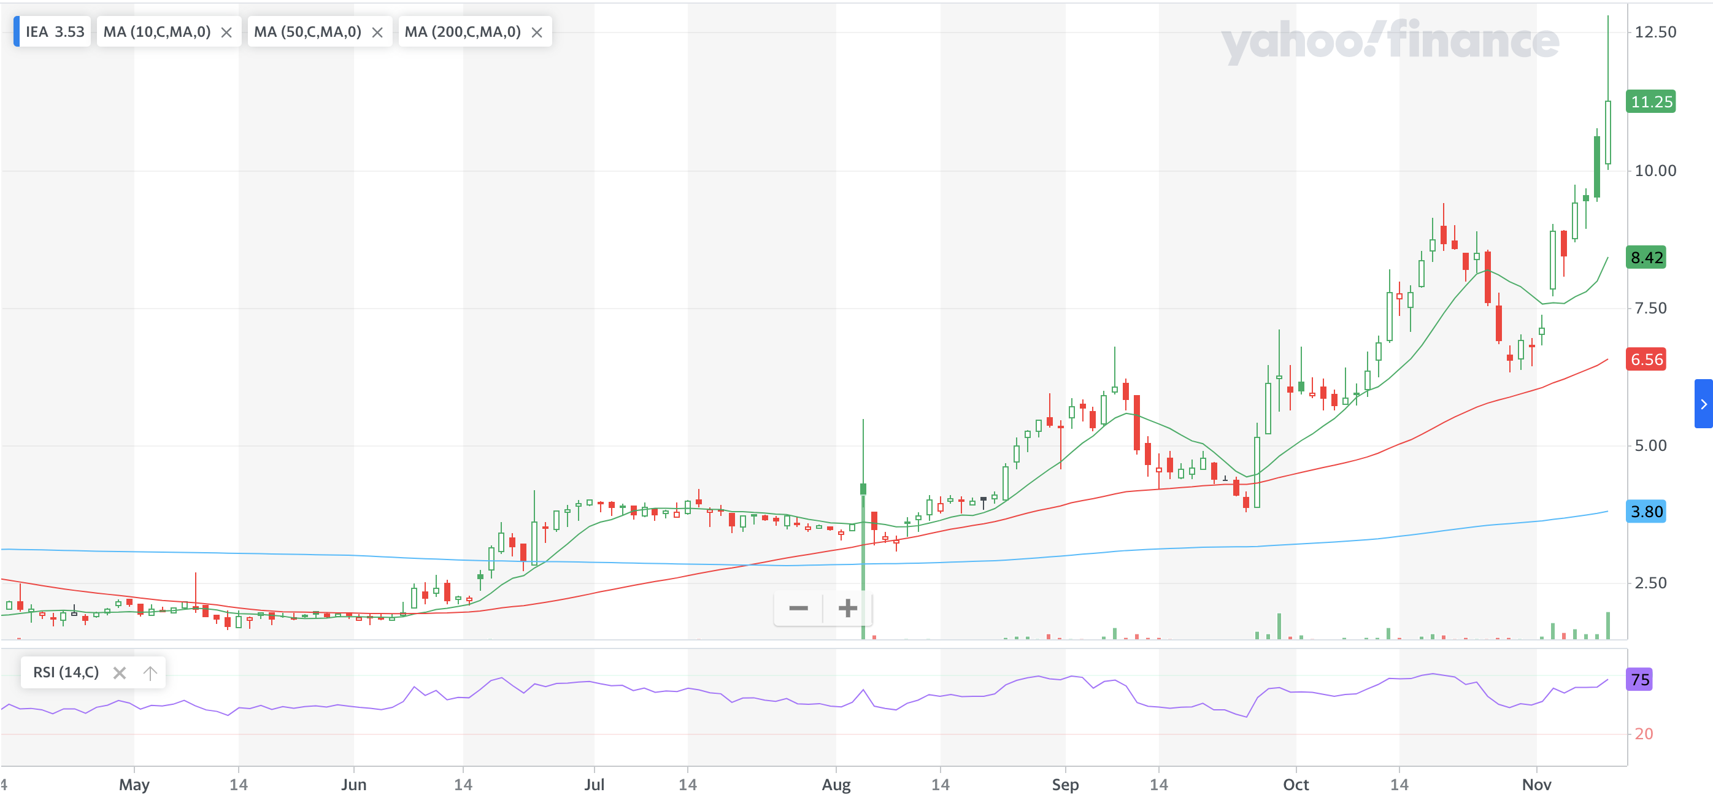Select the RSI value tag 75
Image resolution: width=1713 pixels, height=800 pixels.
click(x=1639, y=680)
